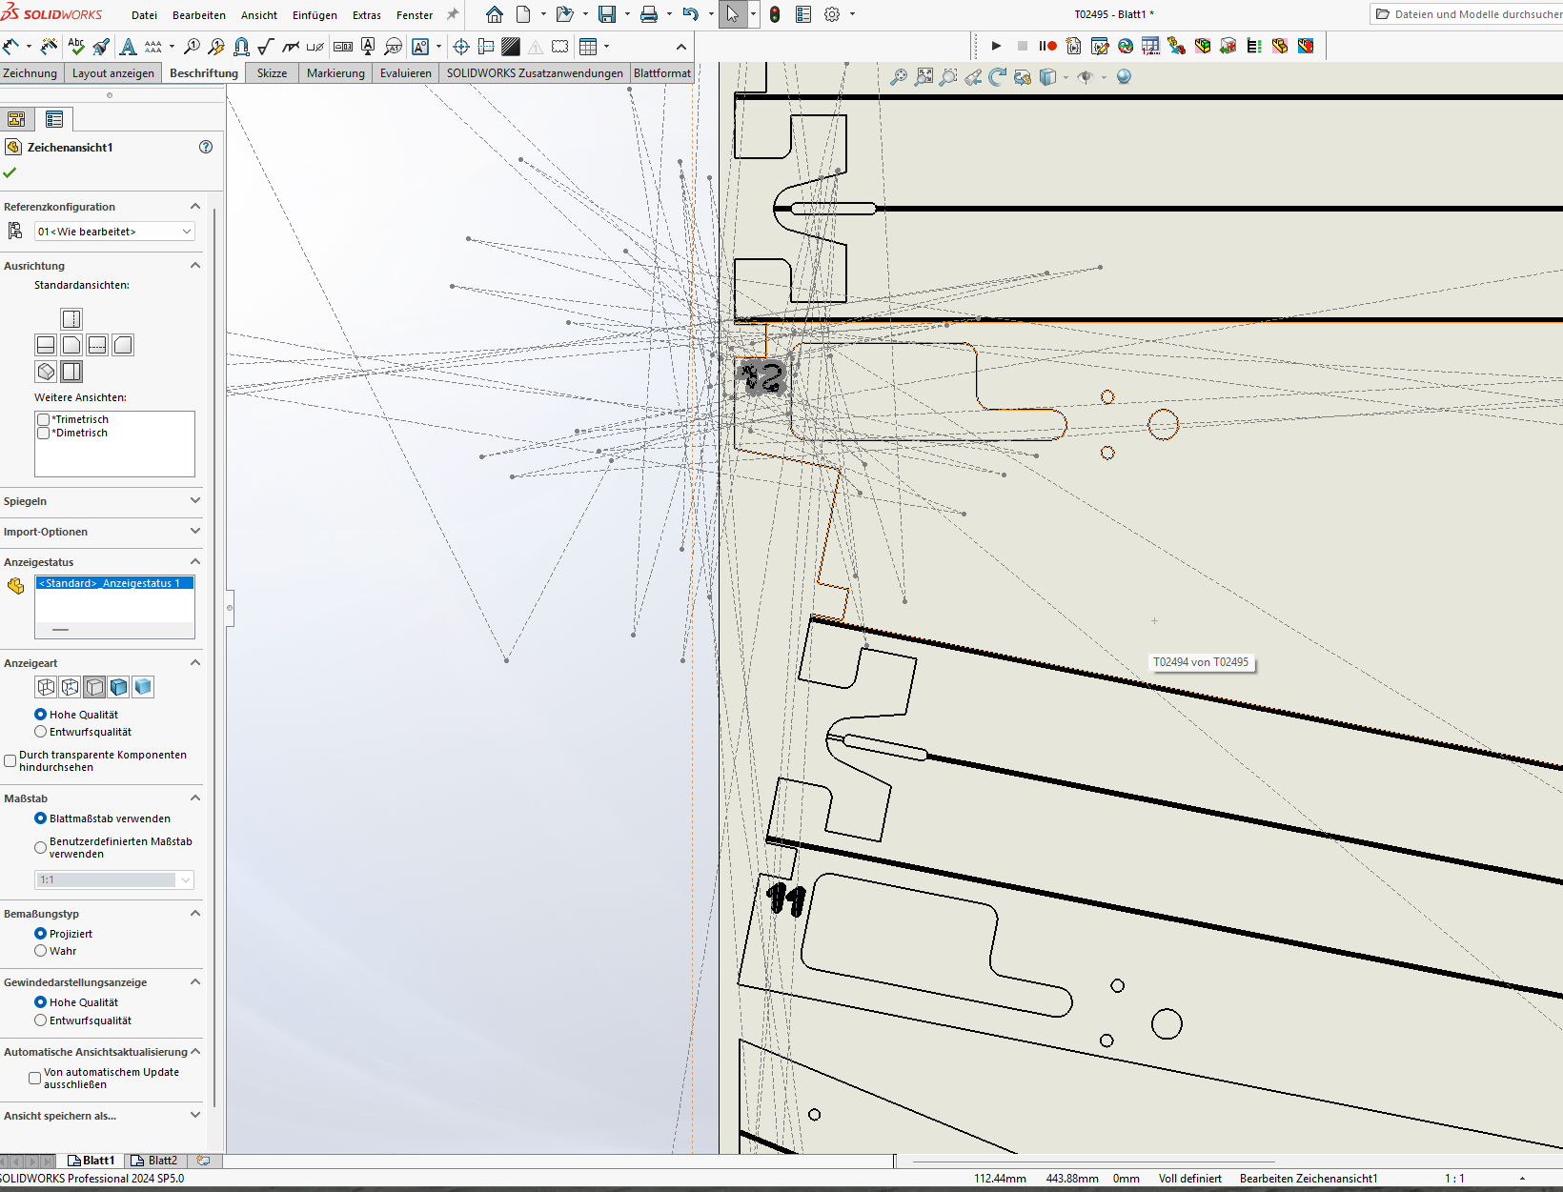Select Wahr dimension type

(40, 951)
